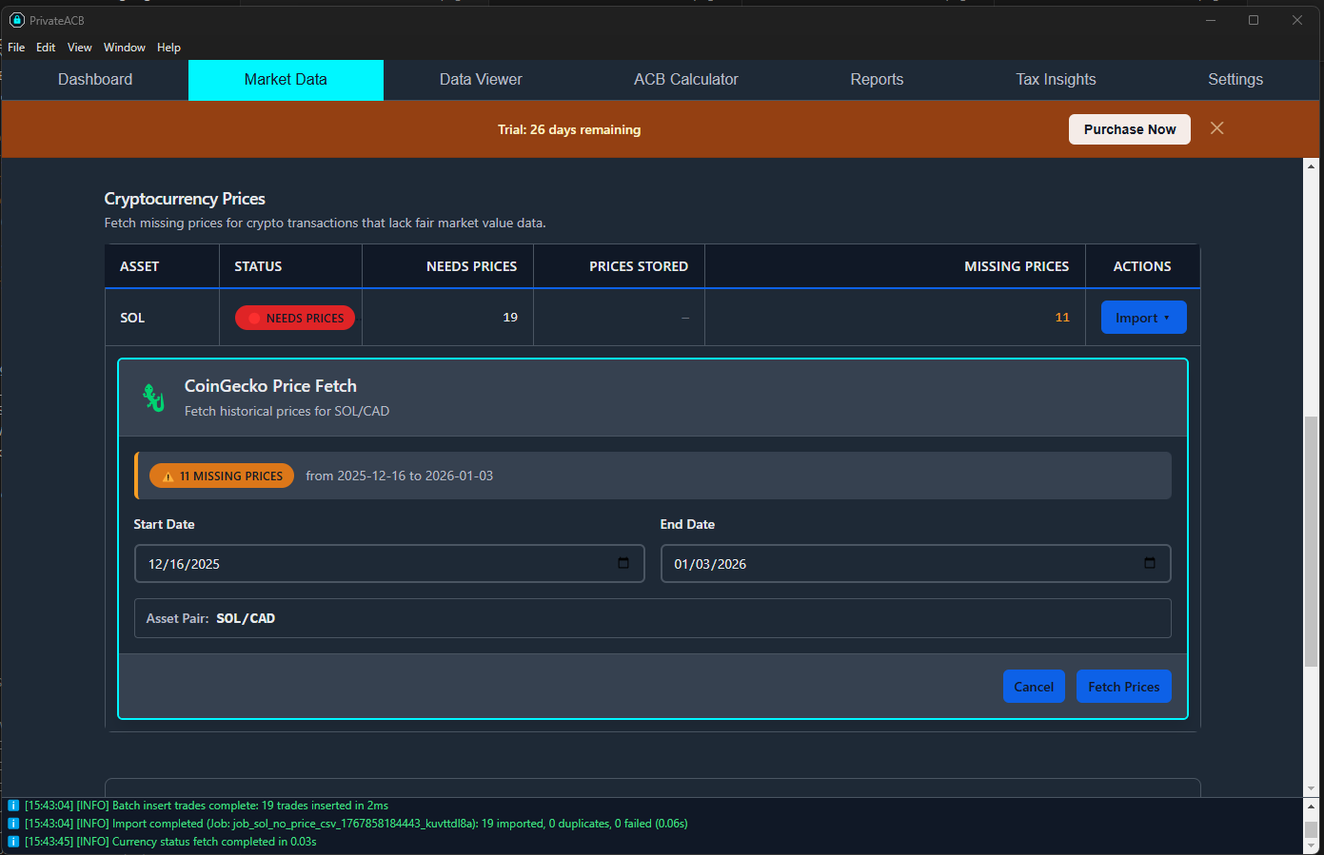This screenshot has height=855, width=1324.
Task: Click 'Fetch historical prices for SOL/CAD' subtitle
Action: pyautogui.click(x=287, y=411)
